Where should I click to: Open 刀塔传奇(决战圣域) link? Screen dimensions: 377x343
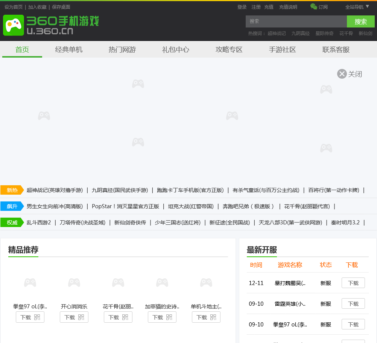coord(82,223)
